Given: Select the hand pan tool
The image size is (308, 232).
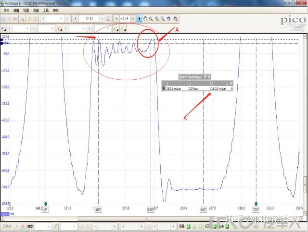Looking at the screenshot, I should click(145, 19).
